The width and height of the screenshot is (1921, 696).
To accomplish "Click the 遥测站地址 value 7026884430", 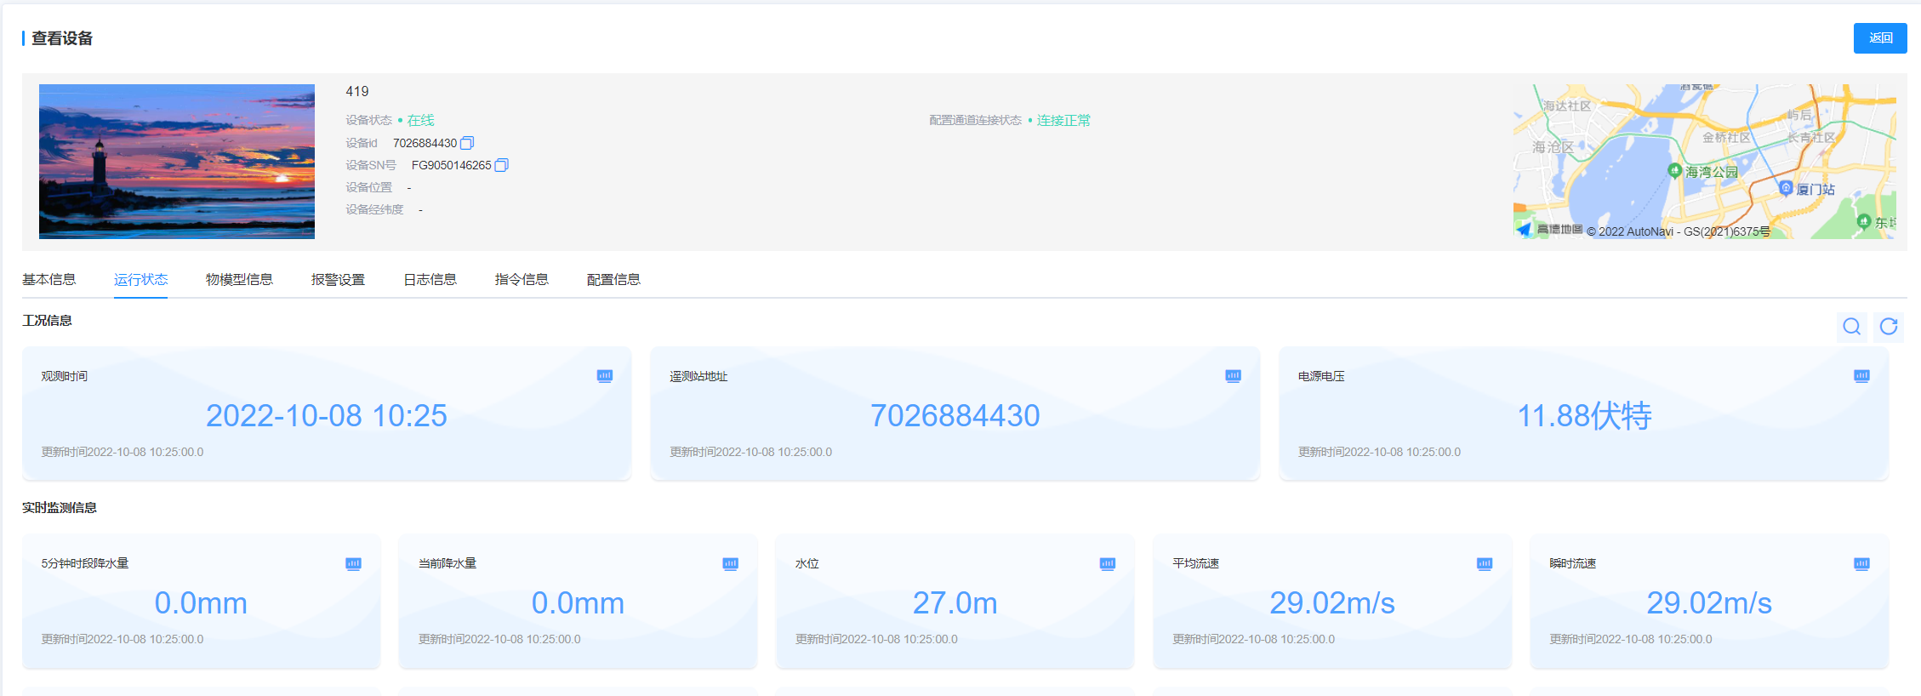I will pyautogui.click(x=955, y=415).
